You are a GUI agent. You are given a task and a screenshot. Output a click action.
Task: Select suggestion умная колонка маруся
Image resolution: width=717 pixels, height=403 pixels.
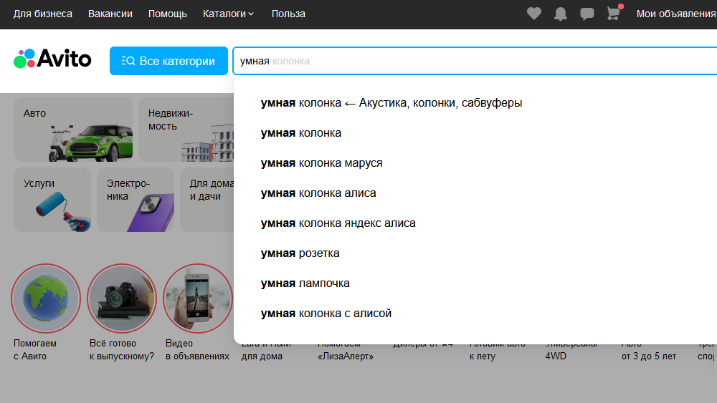[321, 163]
